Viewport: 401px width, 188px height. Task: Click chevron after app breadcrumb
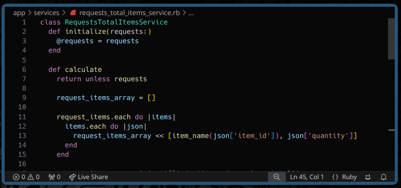(x=30, y=13)
